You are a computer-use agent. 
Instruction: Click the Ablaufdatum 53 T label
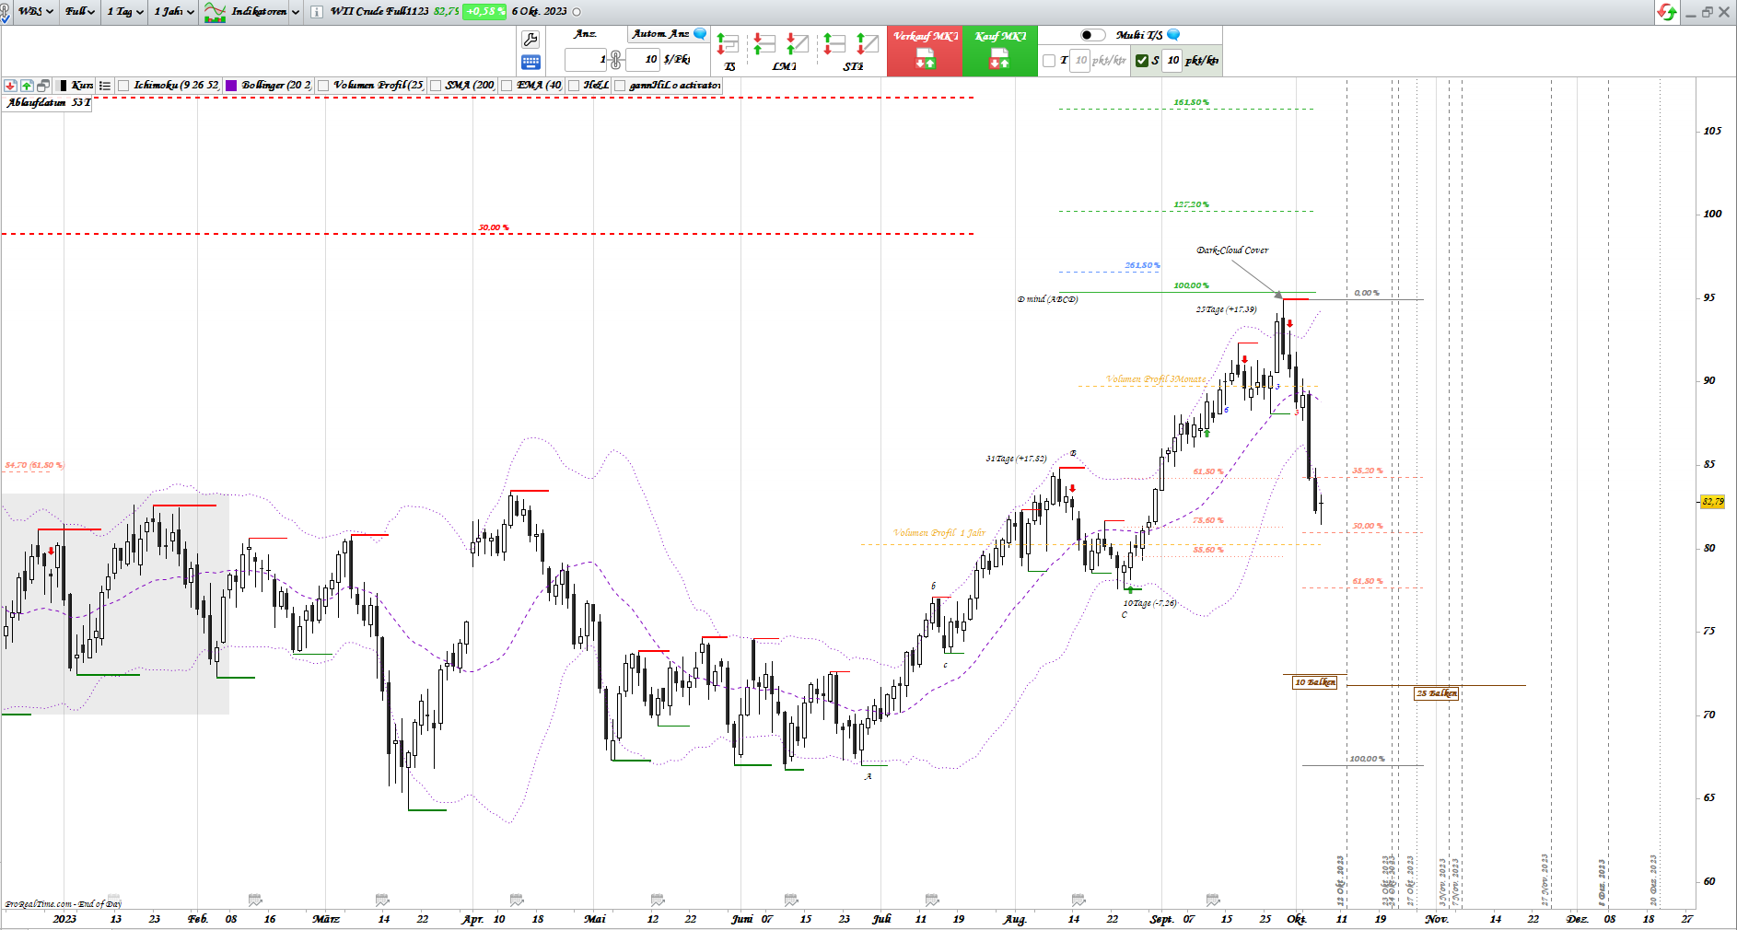[49, 103]
